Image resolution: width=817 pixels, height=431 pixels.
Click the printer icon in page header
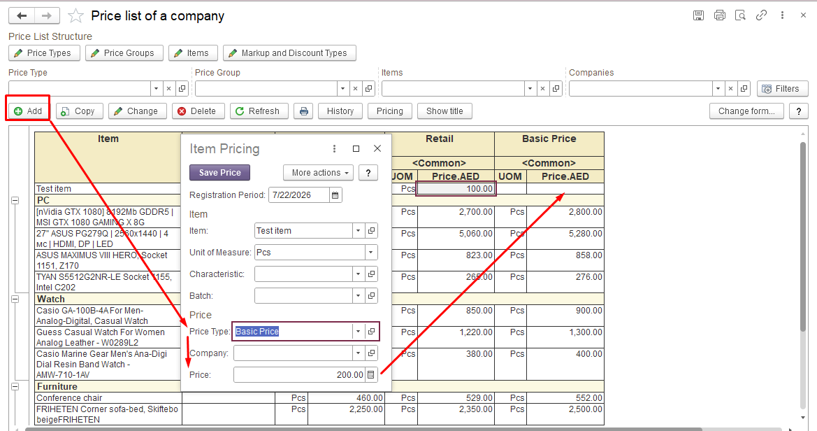[720, 15]
